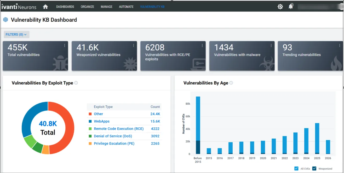Open ORGANIZE menu
Image resolution: width=344 pixels, height=173 pixels.
pos(87,7)
